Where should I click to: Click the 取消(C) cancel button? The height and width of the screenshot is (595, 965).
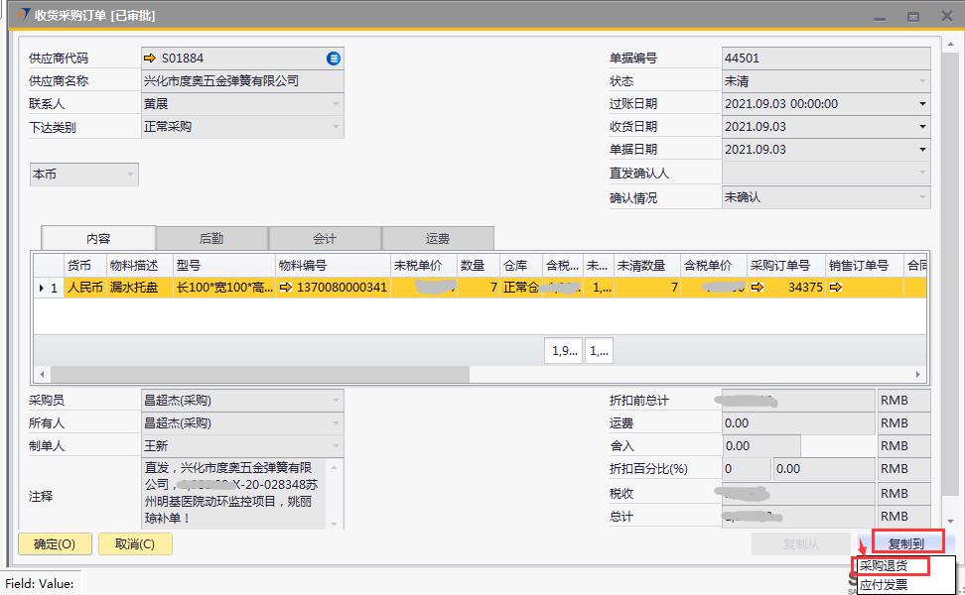[135, 543]
